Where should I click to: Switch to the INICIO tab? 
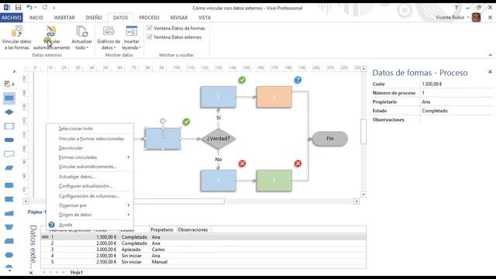click(36, 18)
